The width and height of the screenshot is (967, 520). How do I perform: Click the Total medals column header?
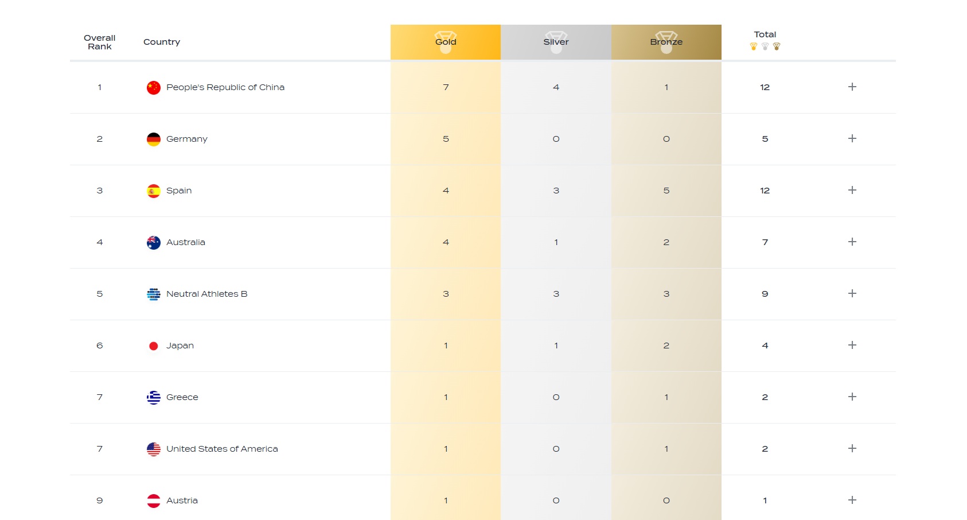(x=765, y=35)
